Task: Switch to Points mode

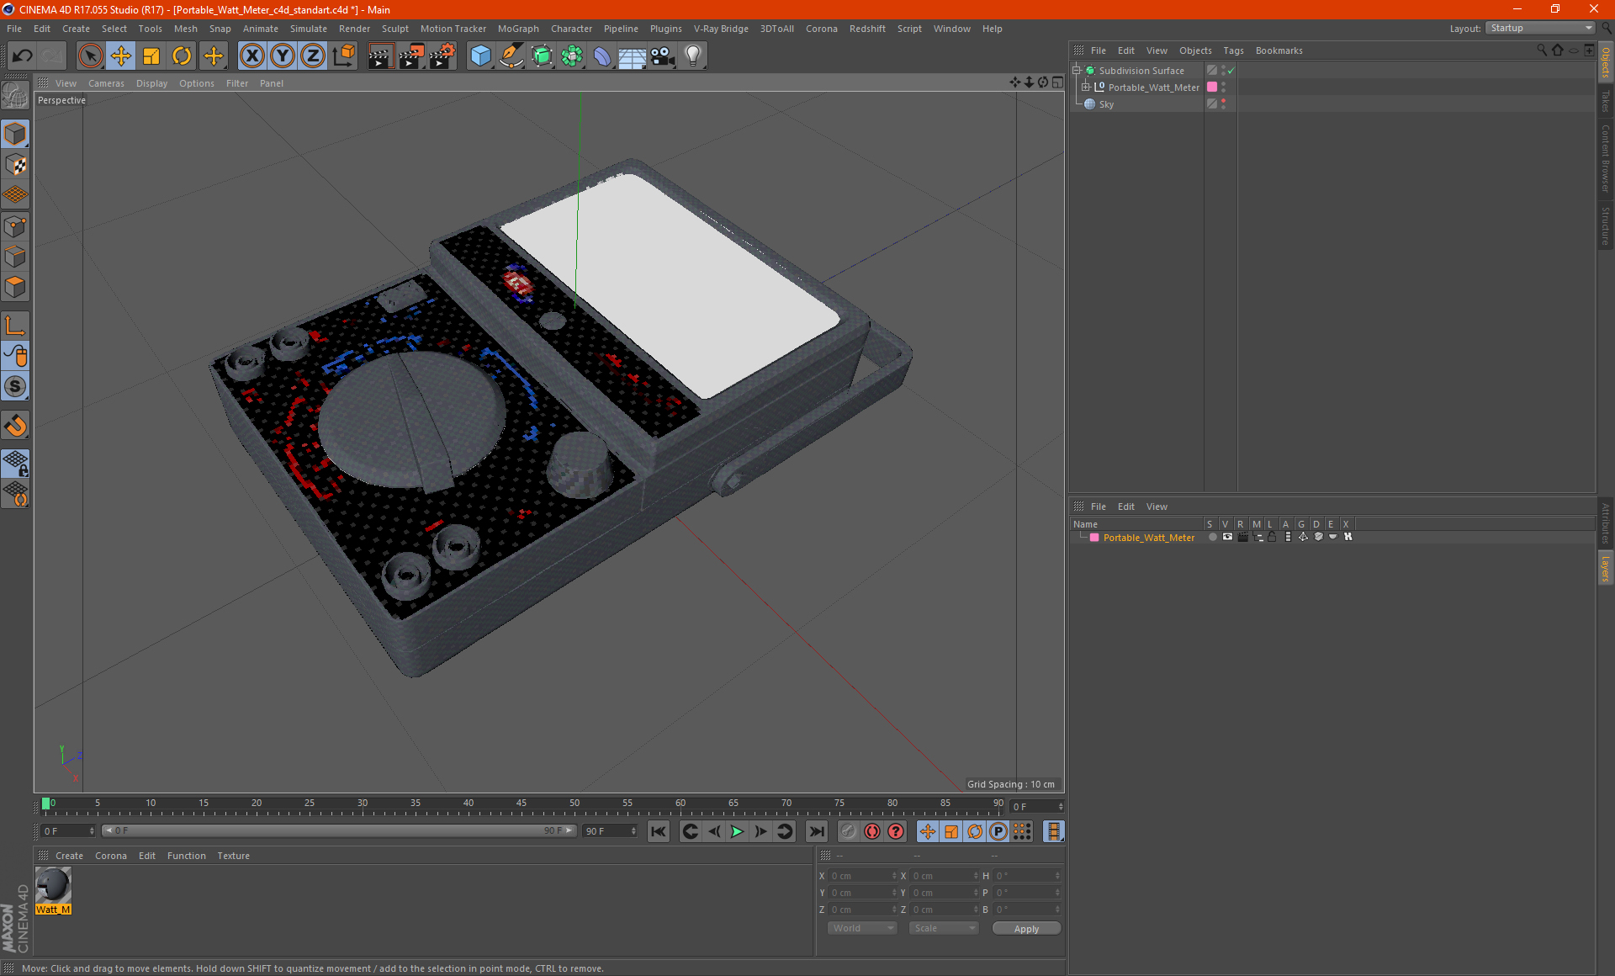Action: (15, 226)
